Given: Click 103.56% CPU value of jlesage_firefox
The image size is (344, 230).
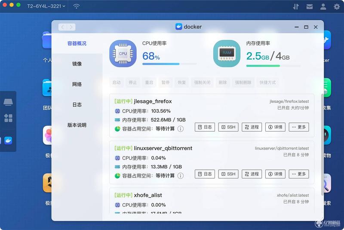Looking at the screenshot, I should pyautogui.click(x=160, y=111).
